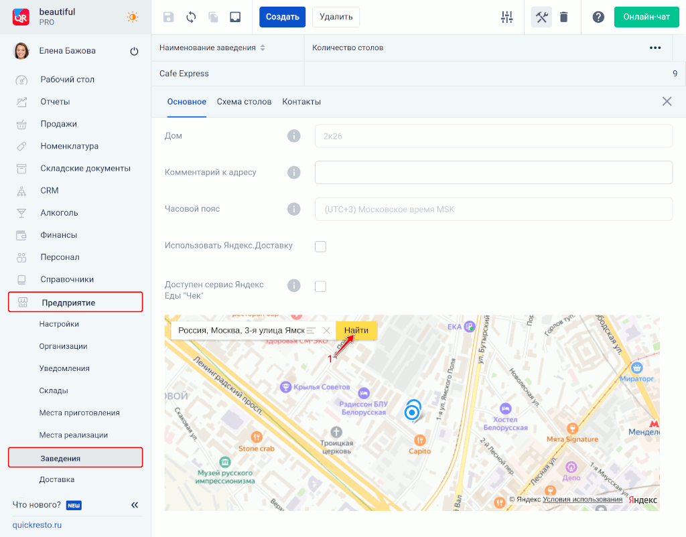Image resolution: width=686 pixels, height=537 pixels.
Task: Click the copy documents toolbar icon
Action: point(213,17)
